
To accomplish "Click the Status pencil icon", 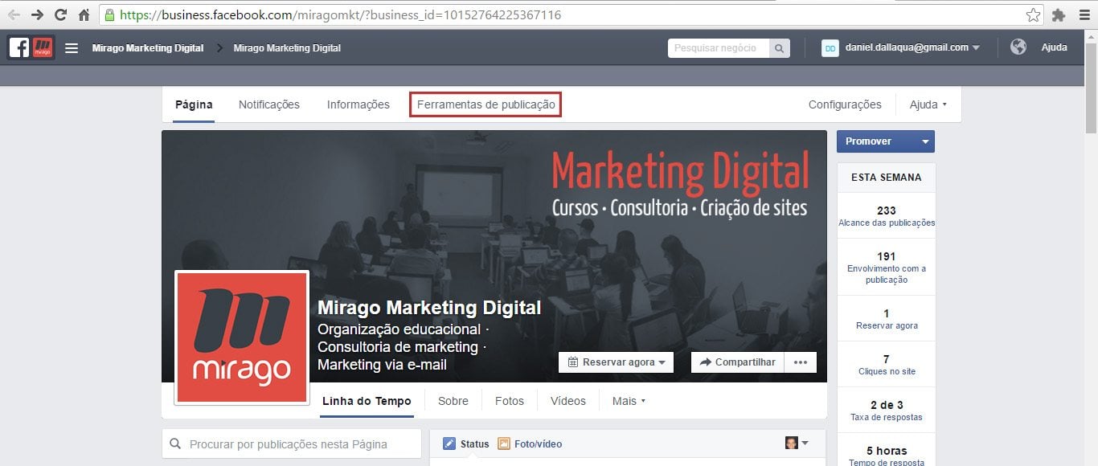I will click(x=449, y=444).
